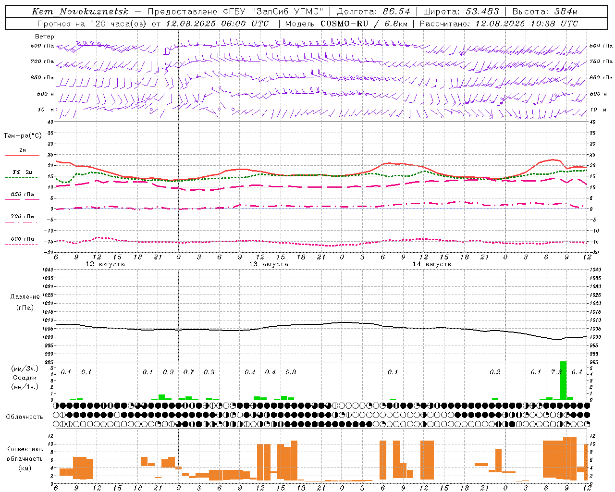Click the elevation text Высота: 384м
The height and width of the screenshot is (492, 615).
coord(545,12)
